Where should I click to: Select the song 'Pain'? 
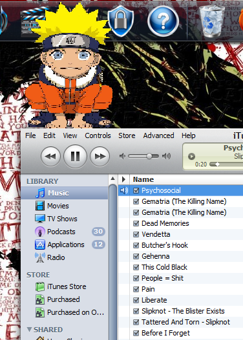tap(148, 289)
